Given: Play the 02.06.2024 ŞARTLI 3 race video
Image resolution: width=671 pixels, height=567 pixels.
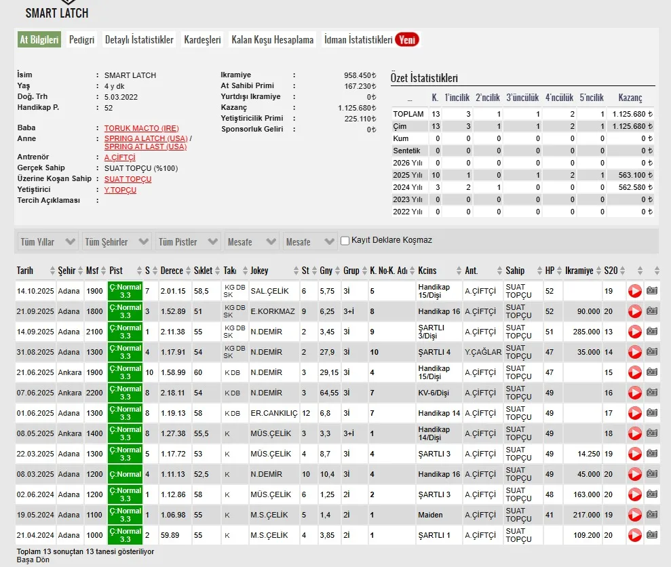Looking at the screenshot, I should [634, 494].
